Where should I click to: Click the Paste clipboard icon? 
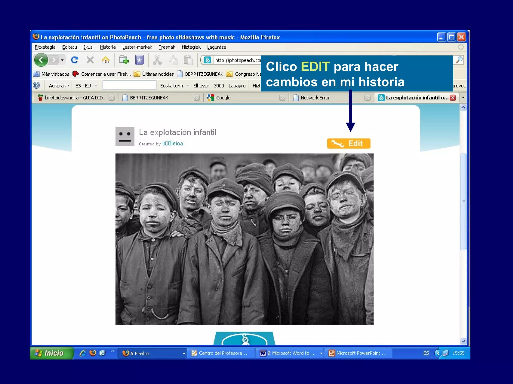[188, 60]
